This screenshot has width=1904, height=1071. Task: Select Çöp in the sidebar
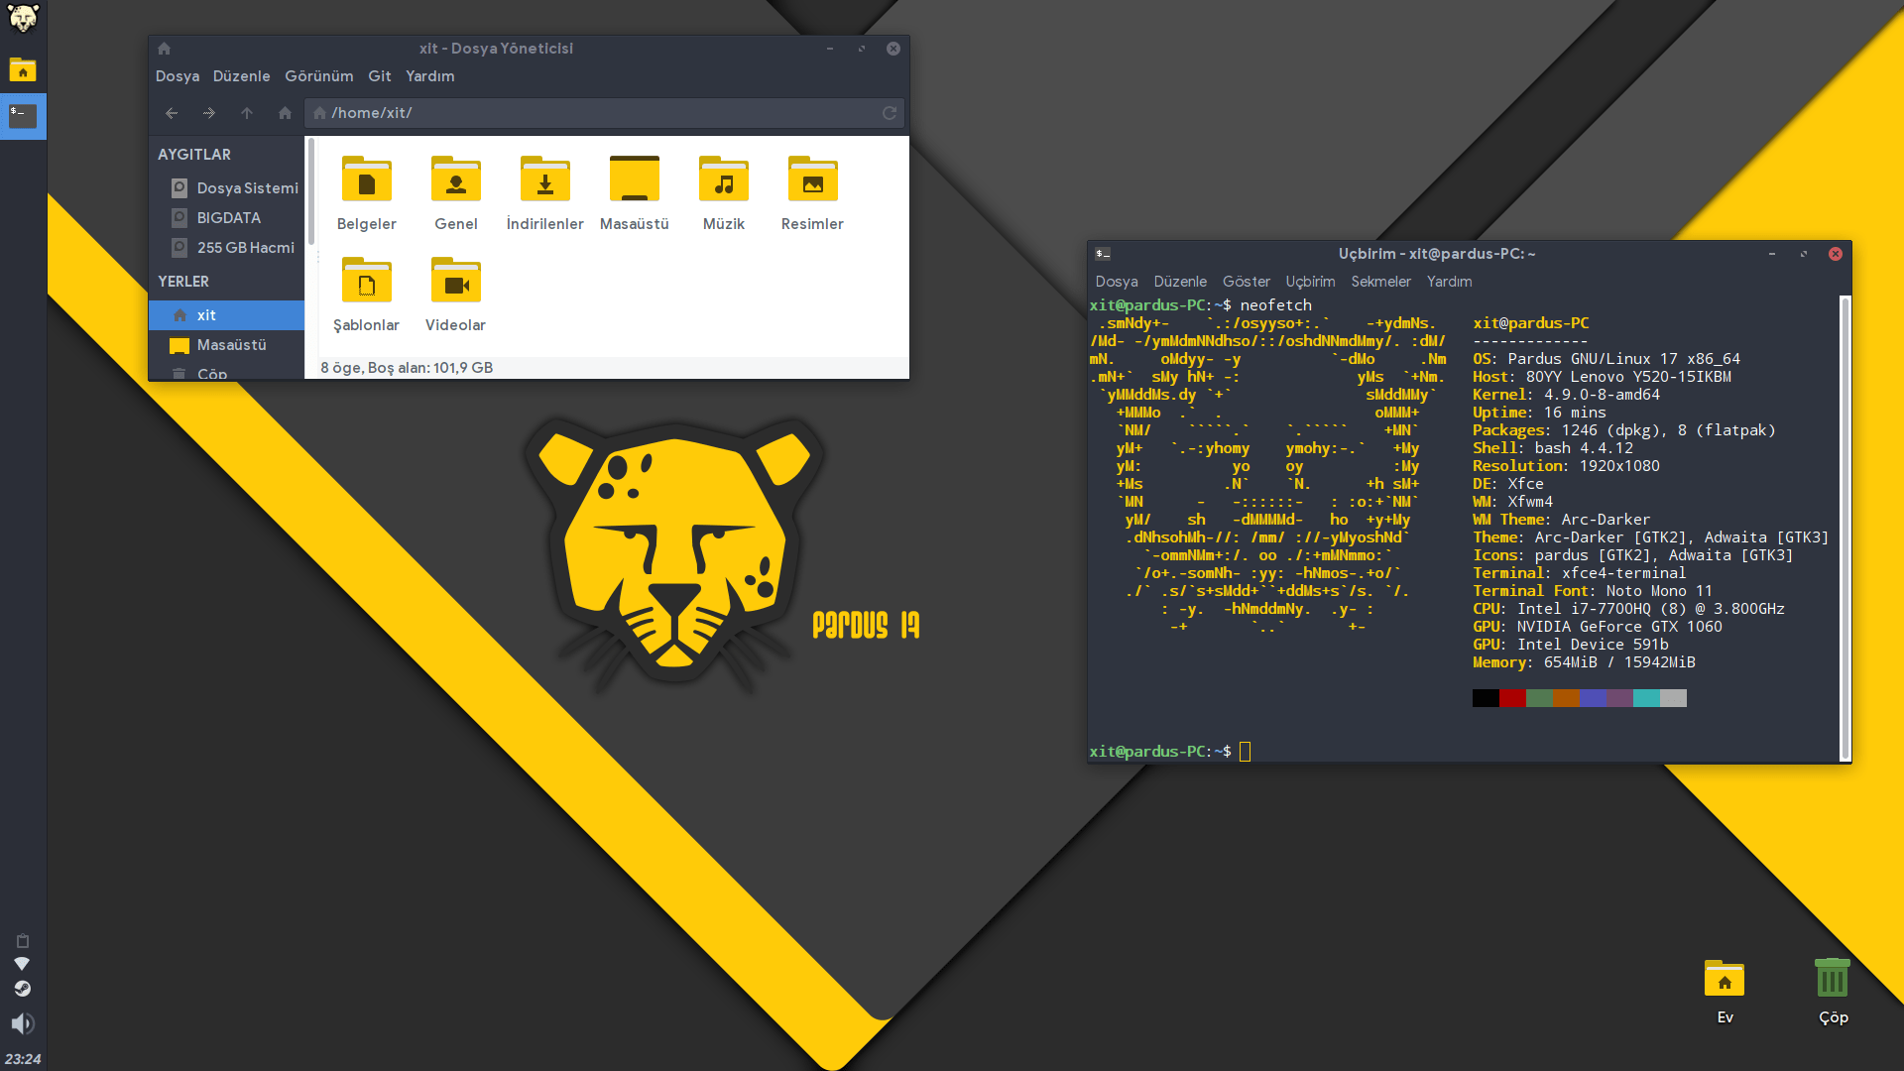tap(227, 373)
